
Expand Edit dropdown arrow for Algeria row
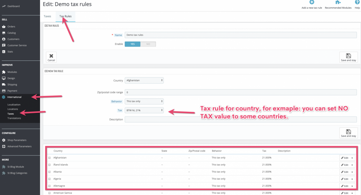tap(352, 179)
